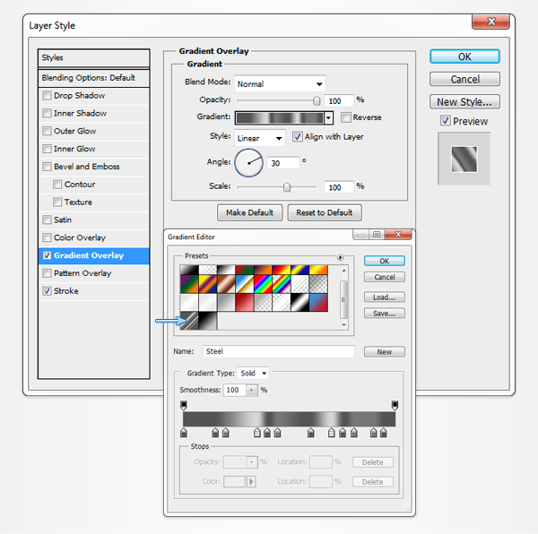Click the gradient Name field containing Steel

point(278,351)
